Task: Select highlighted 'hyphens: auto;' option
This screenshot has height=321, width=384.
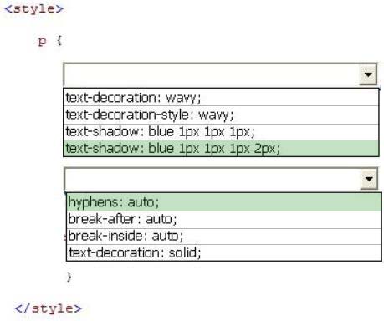Action: (224, 202)
